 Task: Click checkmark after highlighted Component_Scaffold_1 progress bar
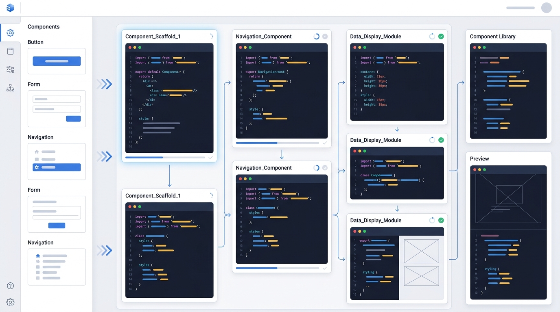coord(210,157)
